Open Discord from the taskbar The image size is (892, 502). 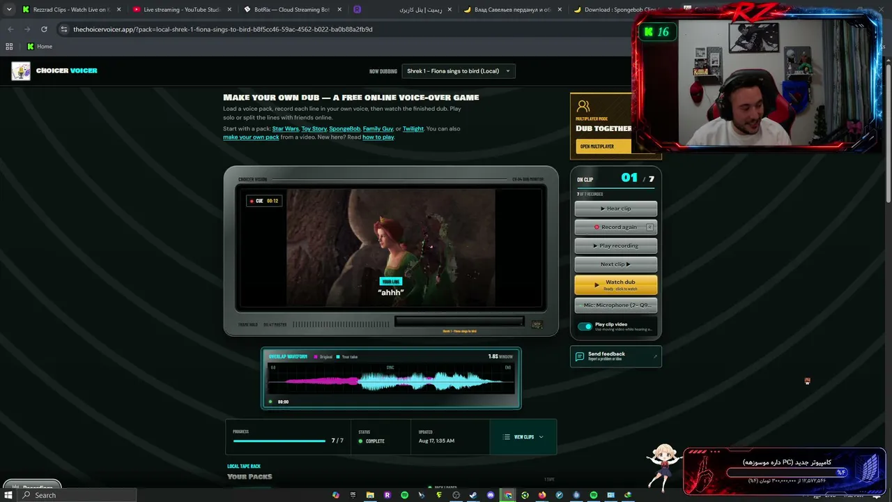[491, 495]
